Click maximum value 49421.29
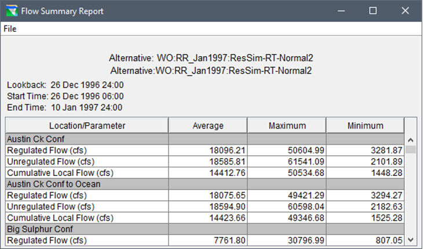424x249 pixels. 306,195
